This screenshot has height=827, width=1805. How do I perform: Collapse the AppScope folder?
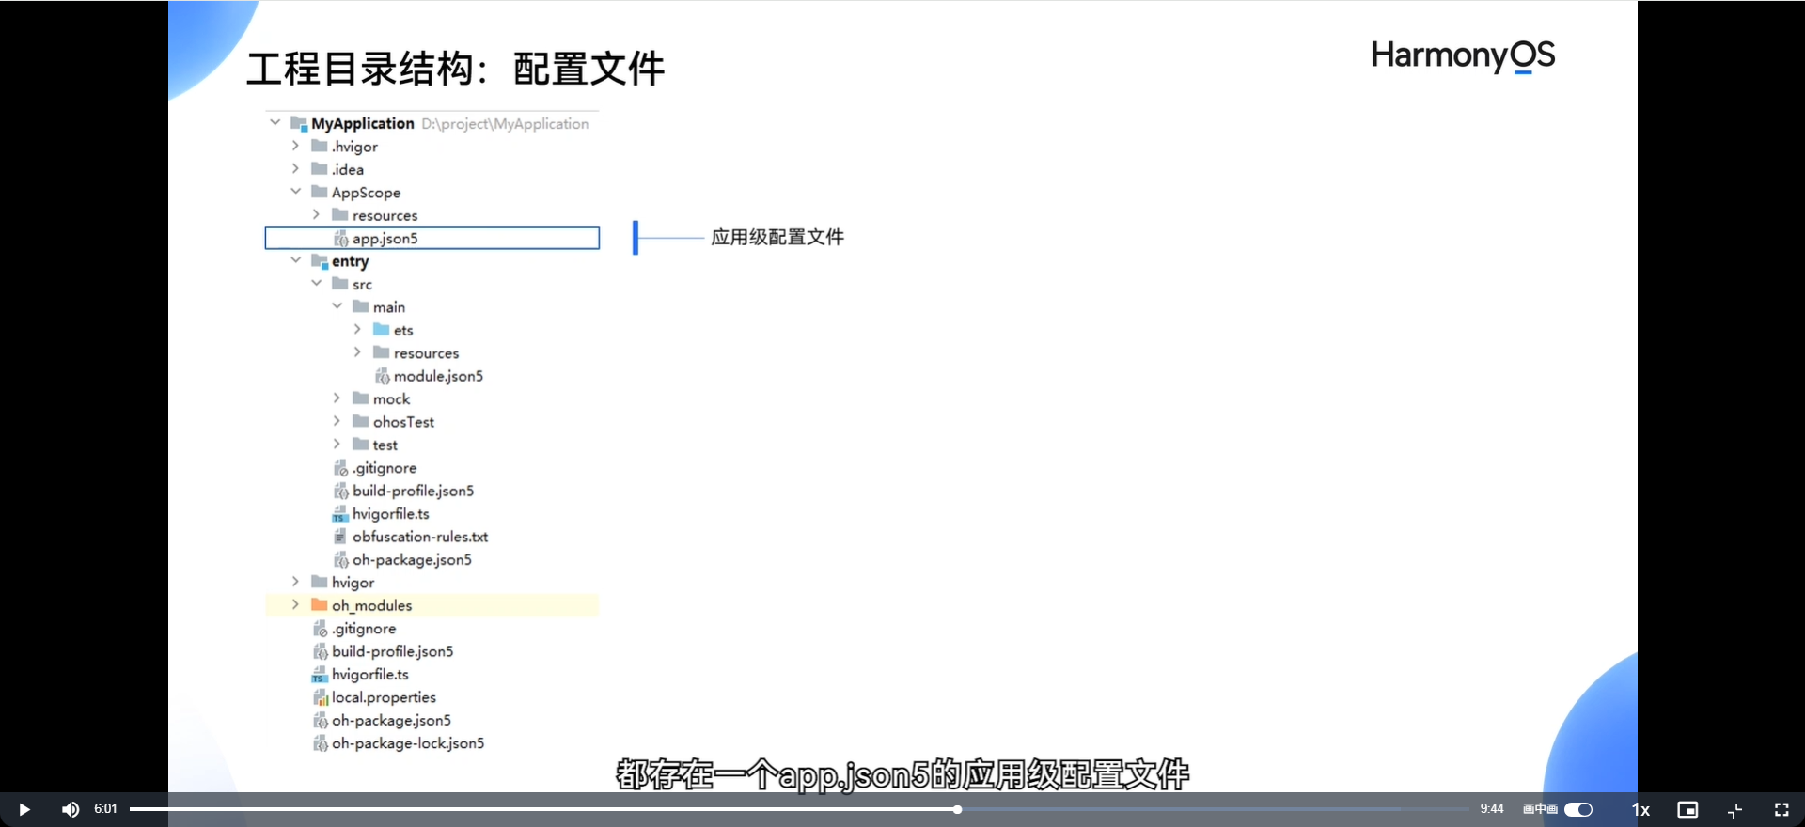tap(295, 191)
